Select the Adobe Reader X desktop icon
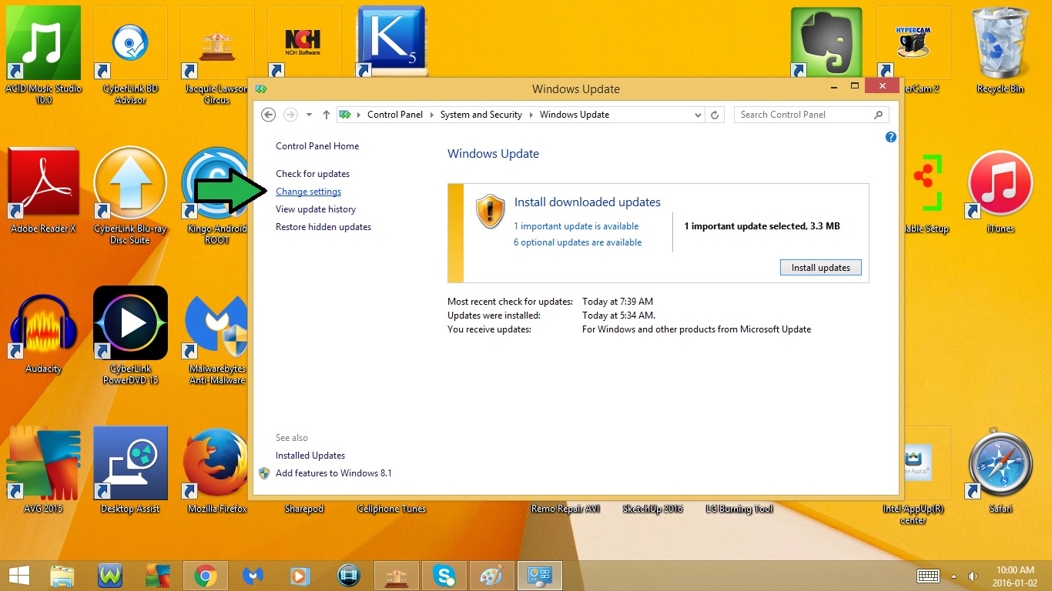The height and width of the screenshot is (591, 1052). (43, 190)
